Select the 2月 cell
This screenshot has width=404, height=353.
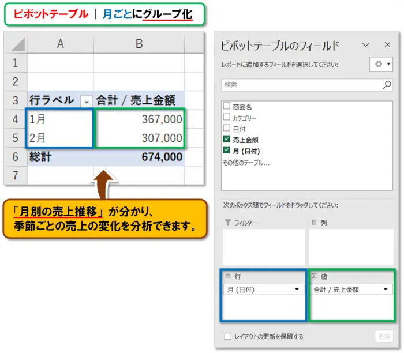(x=60, y=138)
